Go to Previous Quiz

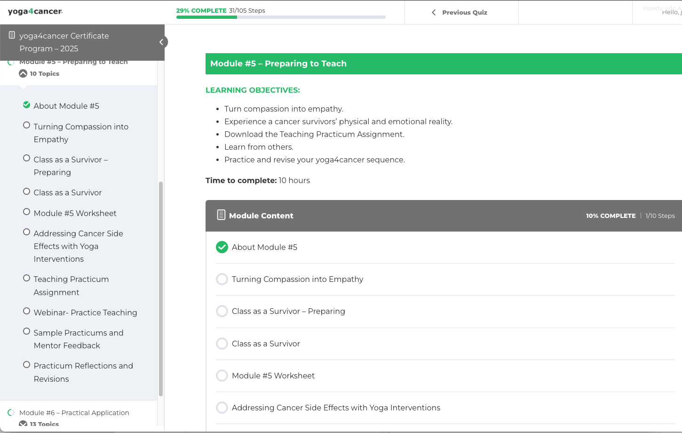point(464,13)
